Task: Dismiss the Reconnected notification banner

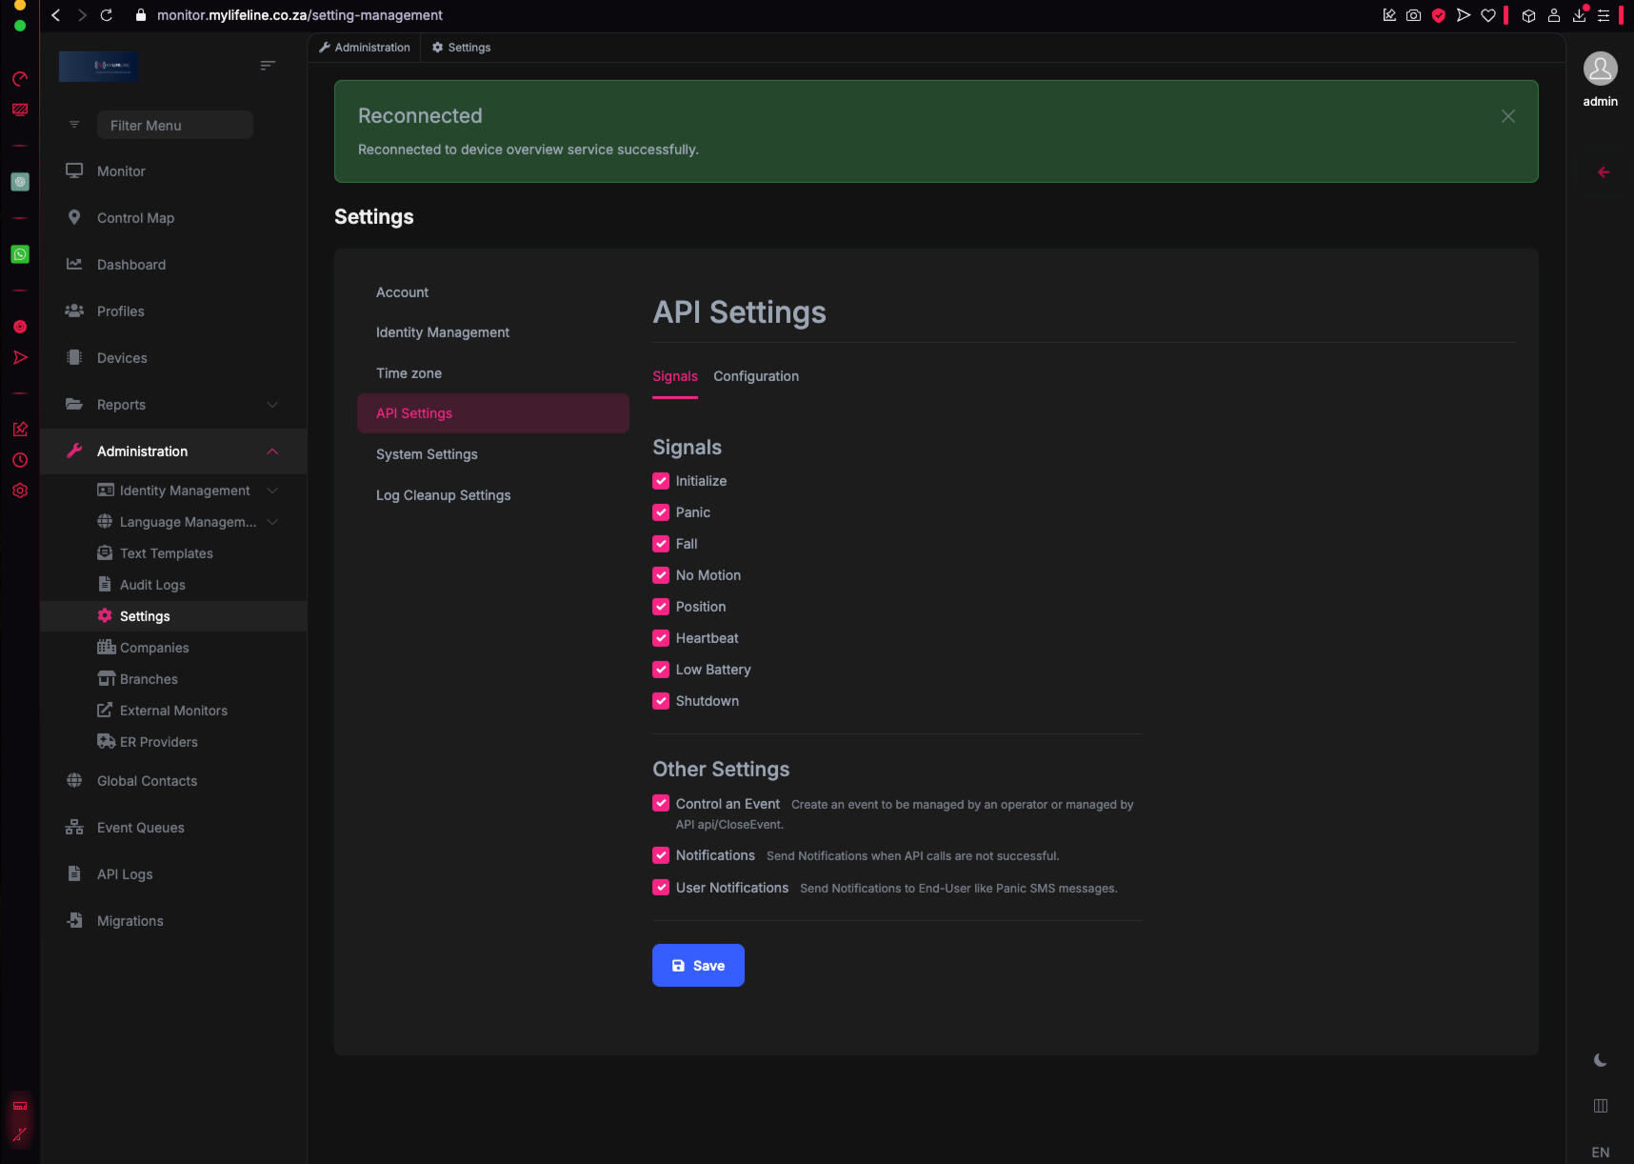Action: coord(1507,116)
